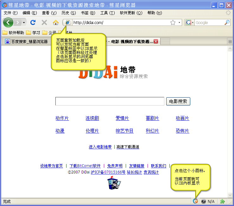
Task: Open the search engine selector dropdown
Action: coord(193,23)
